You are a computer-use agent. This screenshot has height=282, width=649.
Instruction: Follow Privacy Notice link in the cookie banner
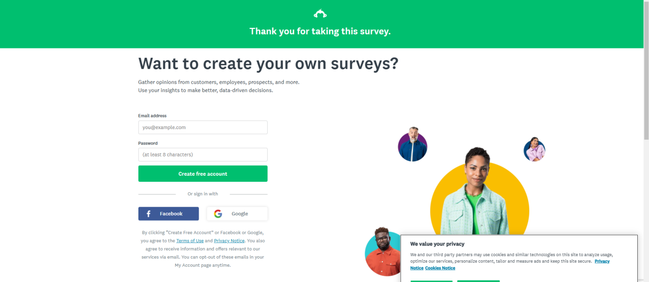click(602, 261)
